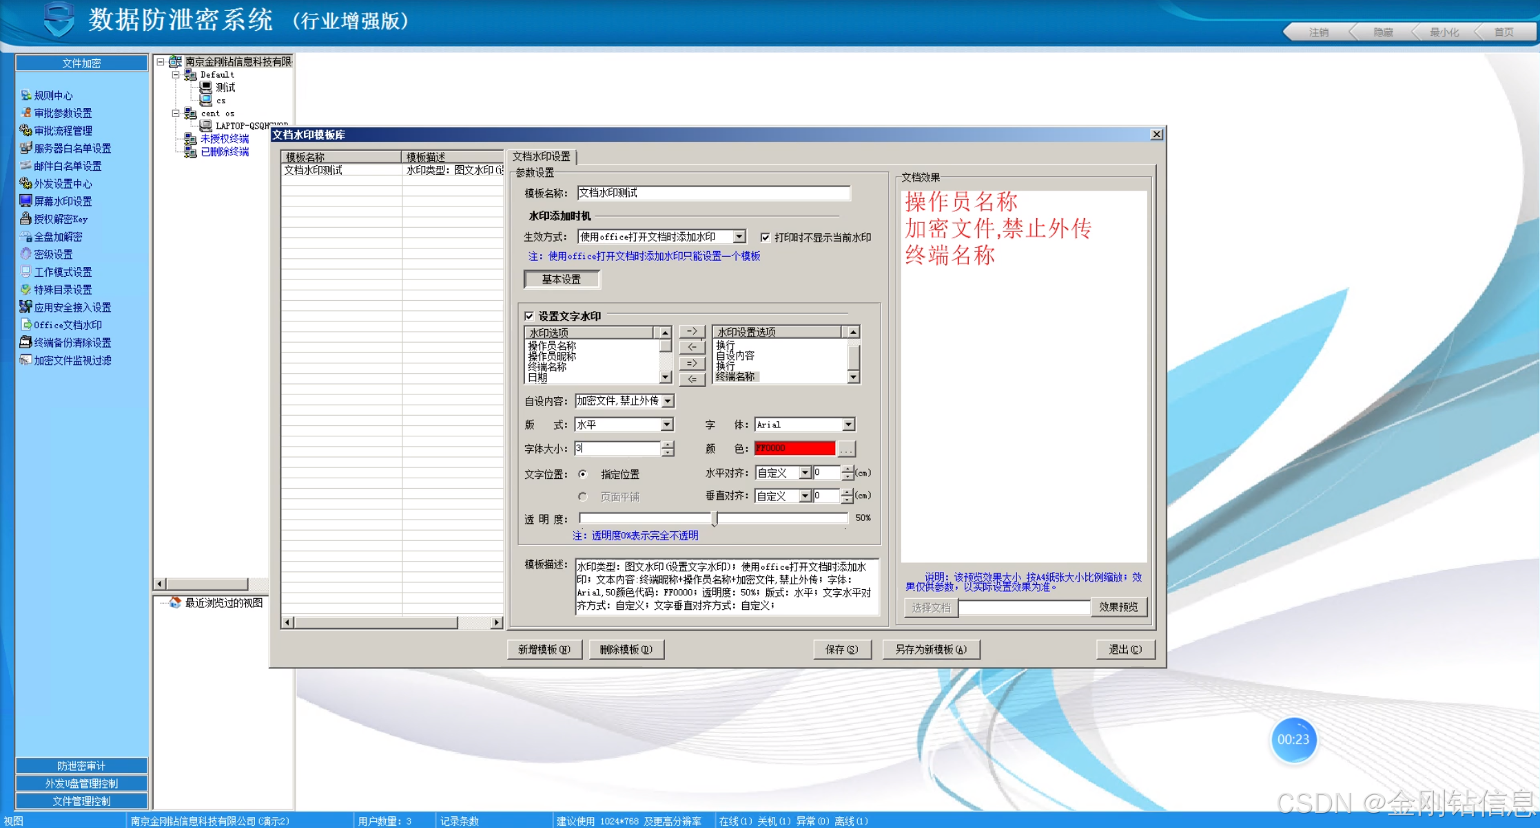Screen dimensions: 1540x828
Task: Select the 未授权终端 tree icon
Action: tap(191, 139)
